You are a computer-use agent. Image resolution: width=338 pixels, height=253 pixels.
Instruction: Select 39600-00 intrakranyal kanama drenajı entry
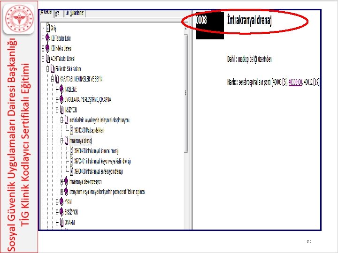[x=96, y=151]
